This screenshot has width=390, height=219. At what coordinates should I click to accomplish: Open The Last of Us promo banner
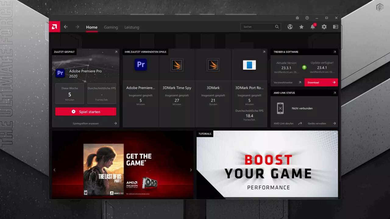[x=123, y=165]
